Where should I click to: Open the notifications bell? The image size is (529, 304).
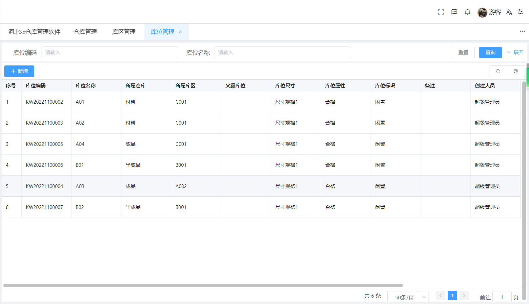[x=467, y=12]
